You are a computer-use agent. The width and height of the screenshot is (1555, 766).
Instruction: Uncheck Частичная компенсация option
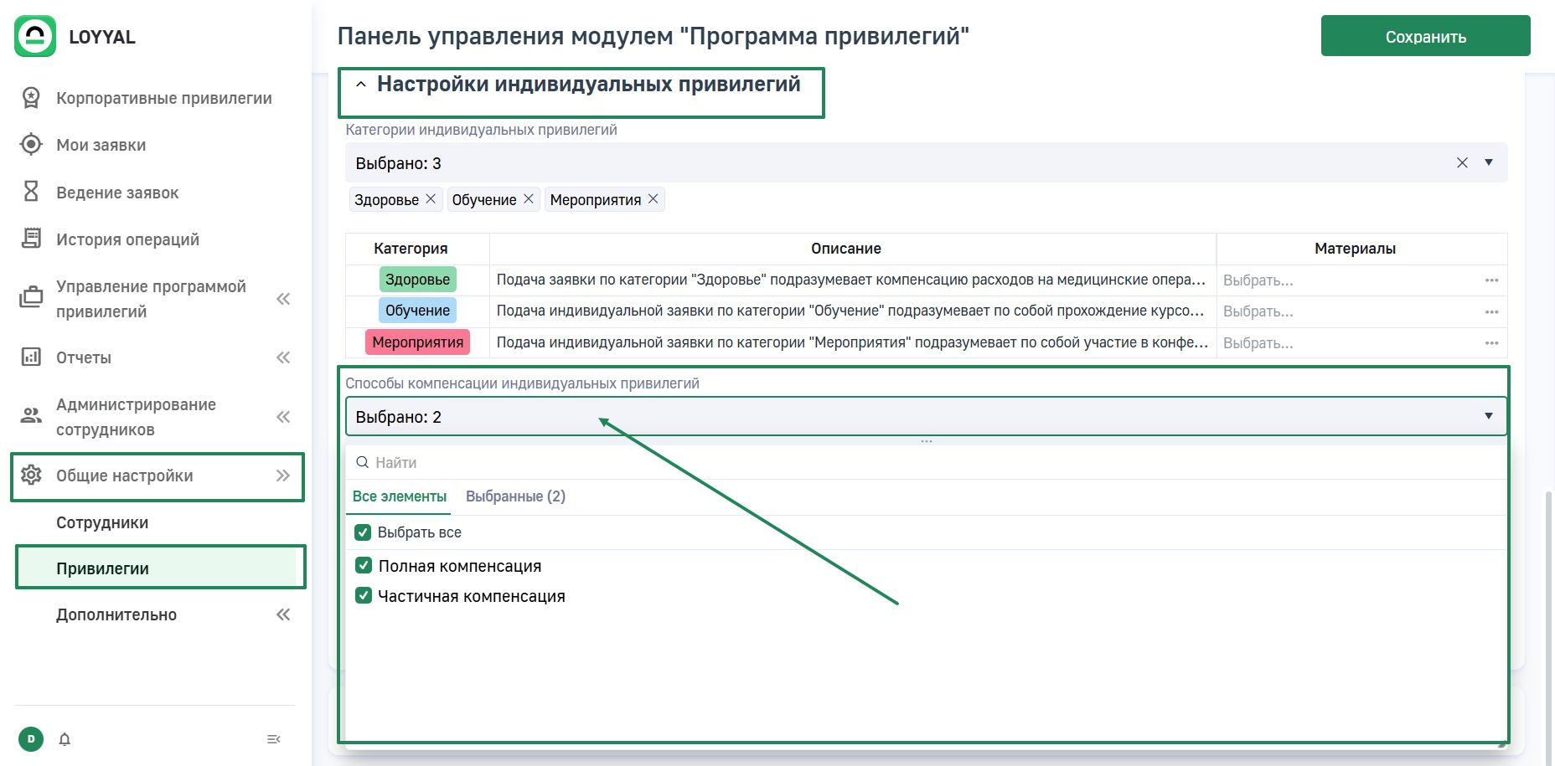364,596
